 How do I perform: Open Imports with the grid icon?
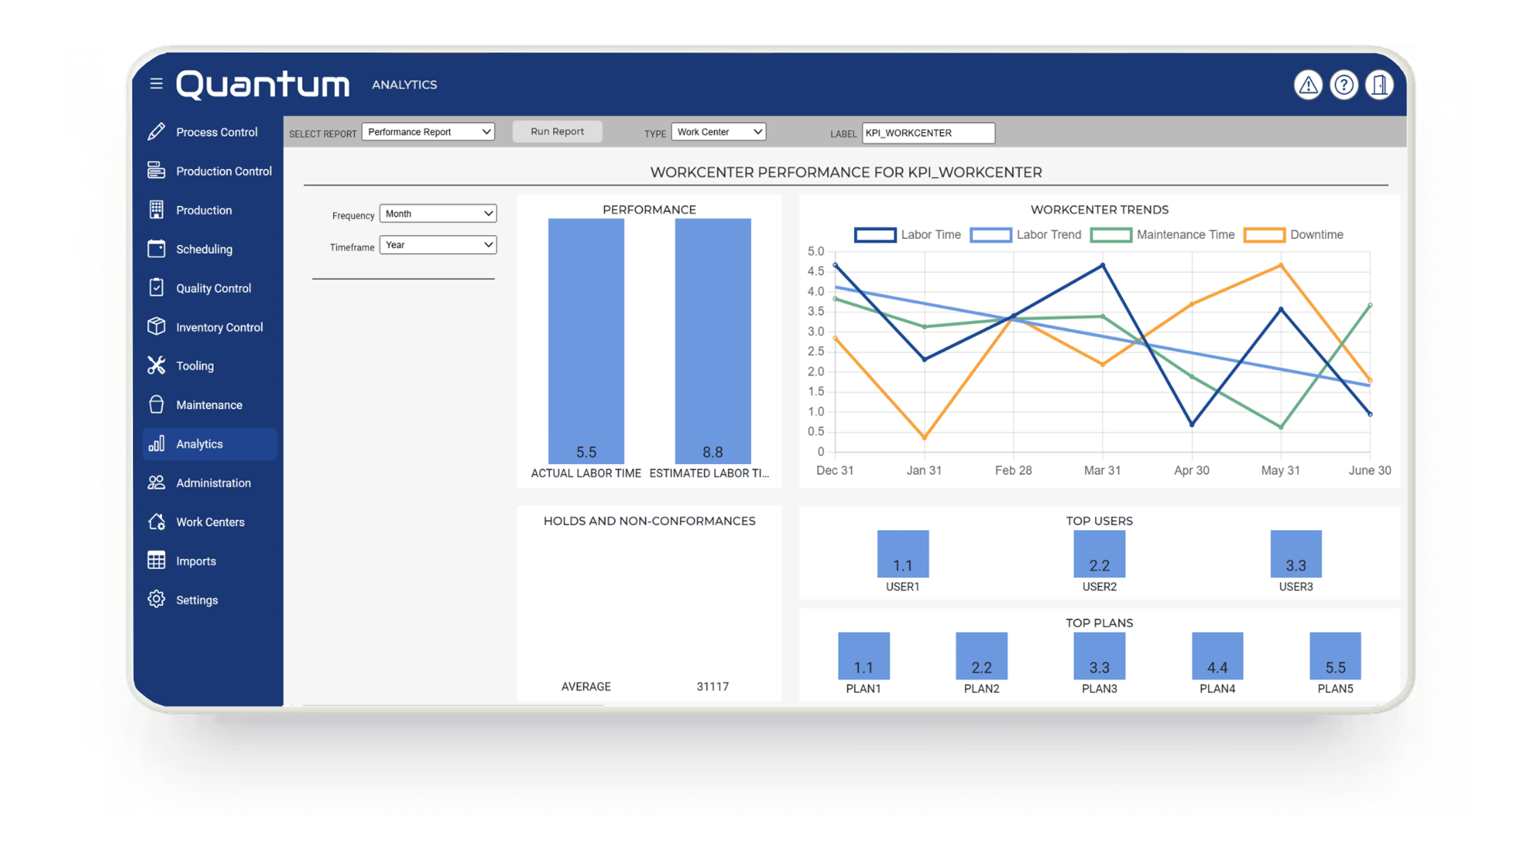[x=157, y=560]
